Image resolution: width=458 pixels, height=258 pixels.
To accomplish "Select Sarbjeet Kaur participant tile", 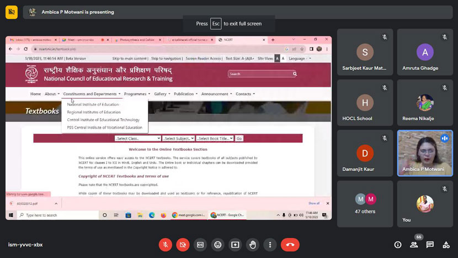I will (x=365, y=52).
